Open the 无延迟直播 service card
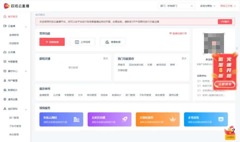 pyautogui.click(x=109, y=119)
